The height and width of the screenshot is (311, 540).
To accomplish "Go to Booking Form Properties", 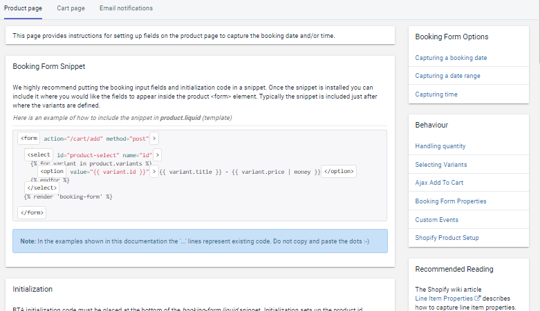I will tap(450, 201).
